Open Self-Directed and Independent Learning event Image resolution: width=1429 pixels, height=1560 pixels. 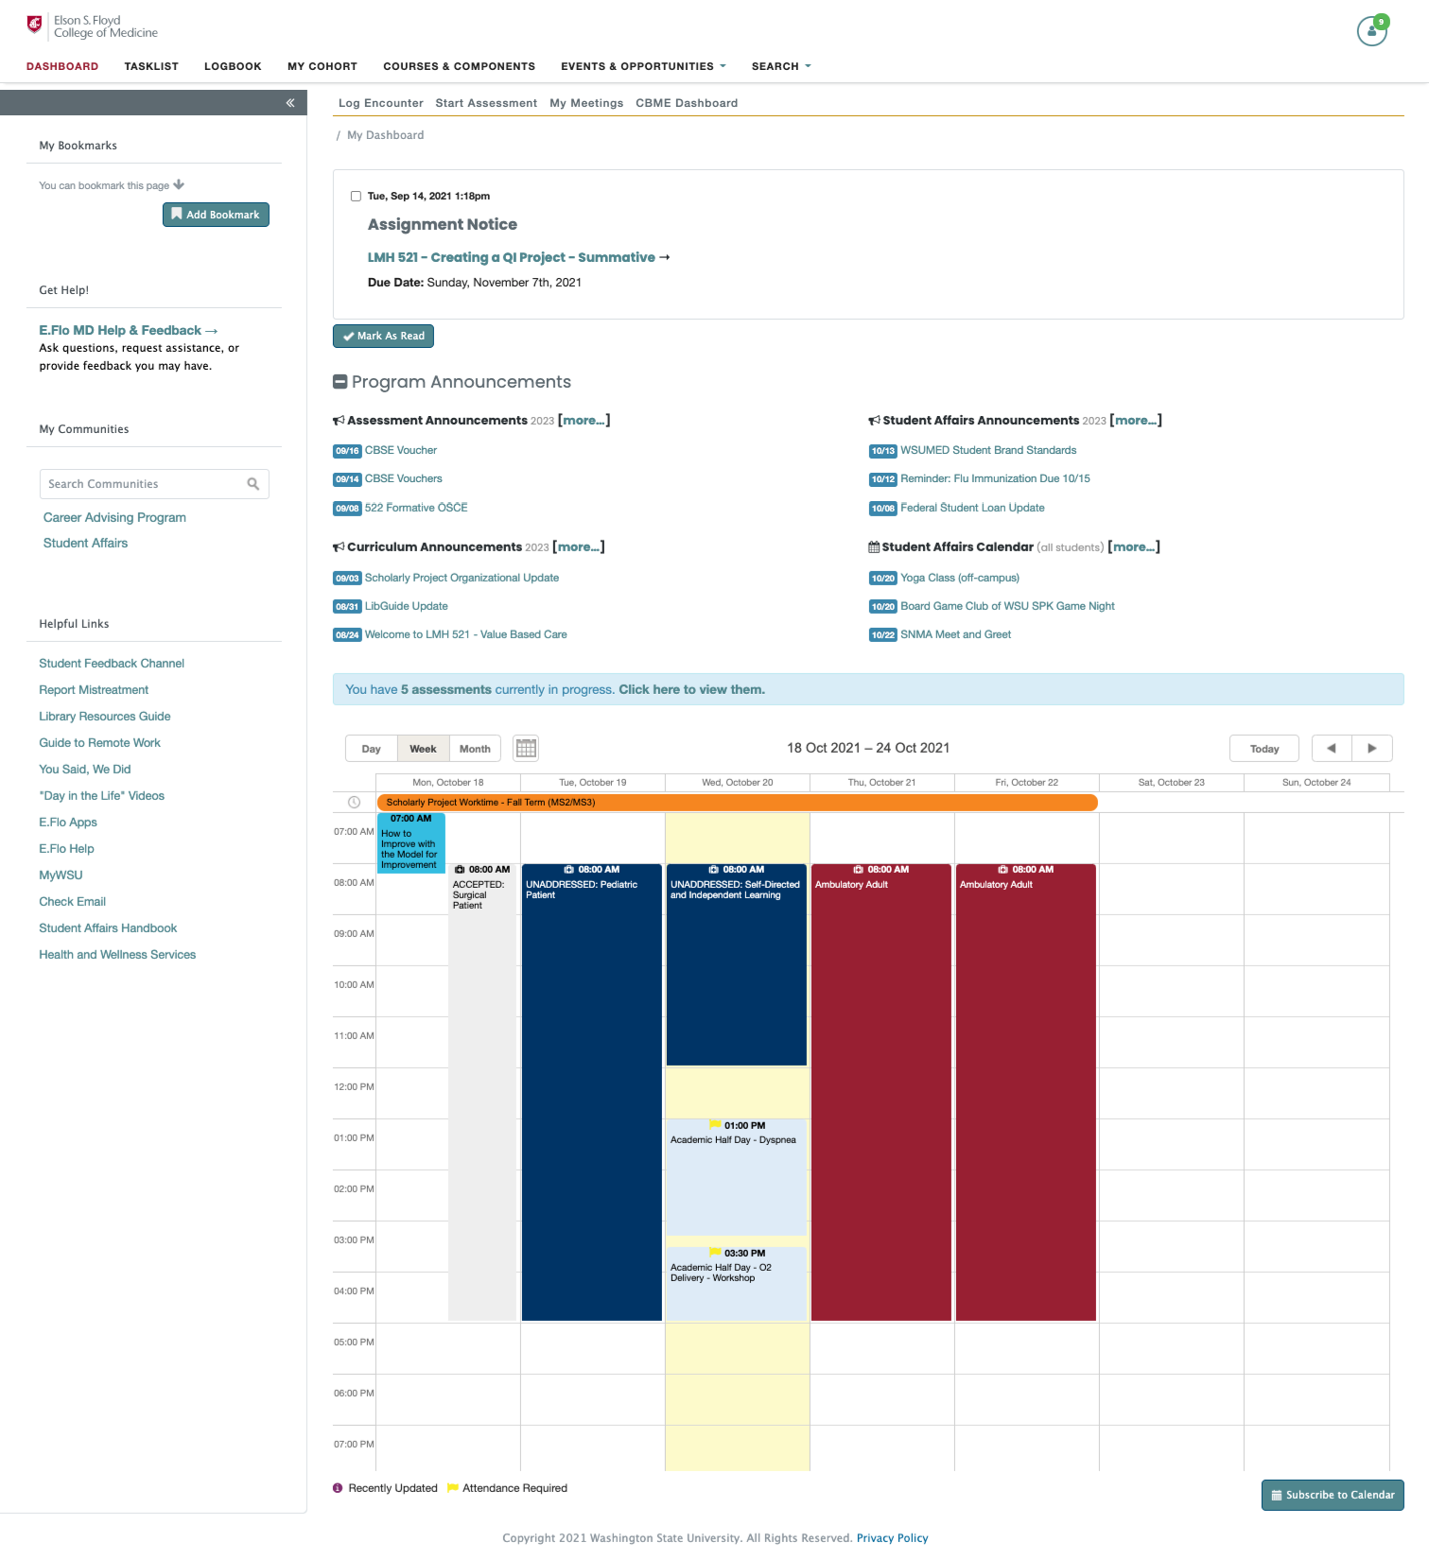click(737, 964)
